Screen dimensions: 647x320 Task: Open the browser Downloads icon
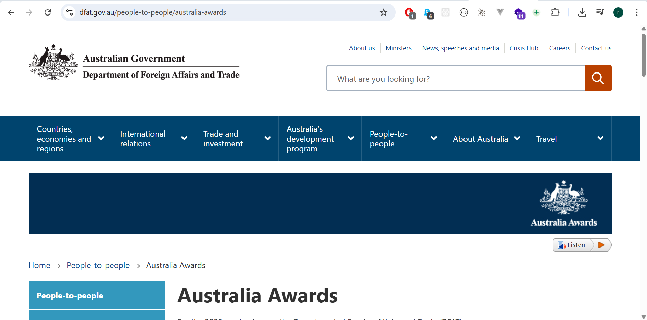pyautogui.click(x=582, y=12)
